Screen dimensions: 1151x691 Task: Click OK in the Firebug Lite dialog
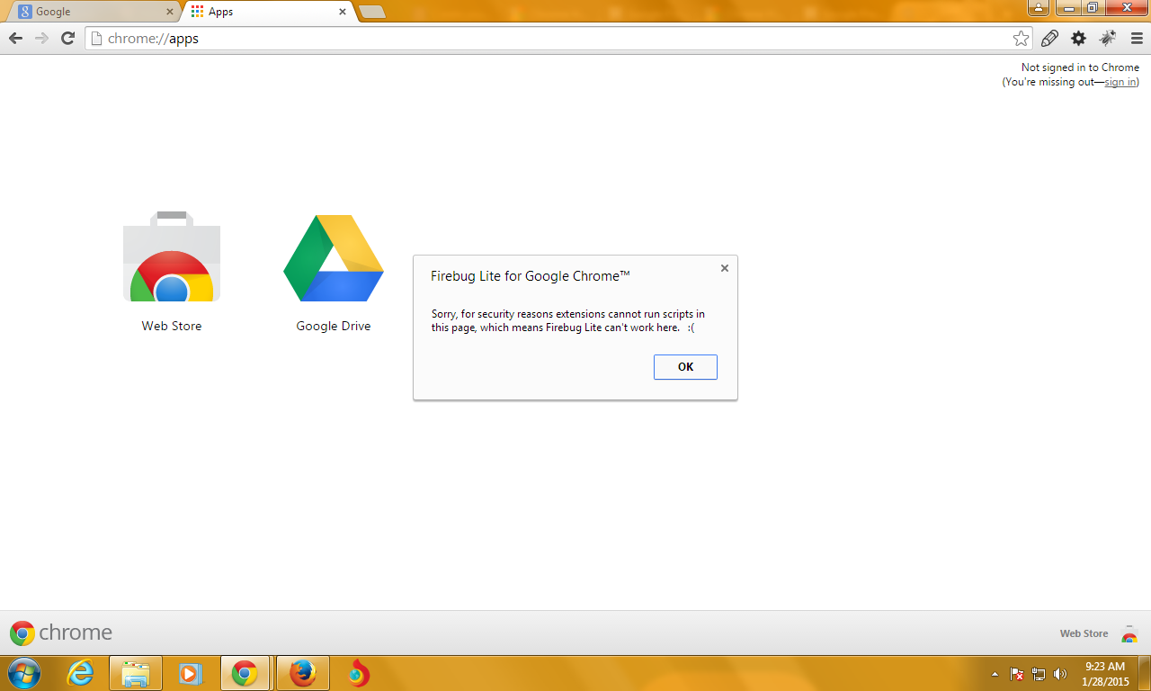(x=685, y=367)
